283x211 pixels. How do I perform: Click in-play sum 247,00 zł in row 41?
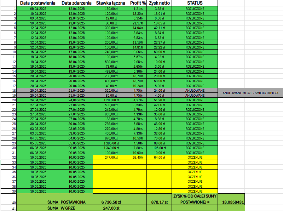(111, 208)
